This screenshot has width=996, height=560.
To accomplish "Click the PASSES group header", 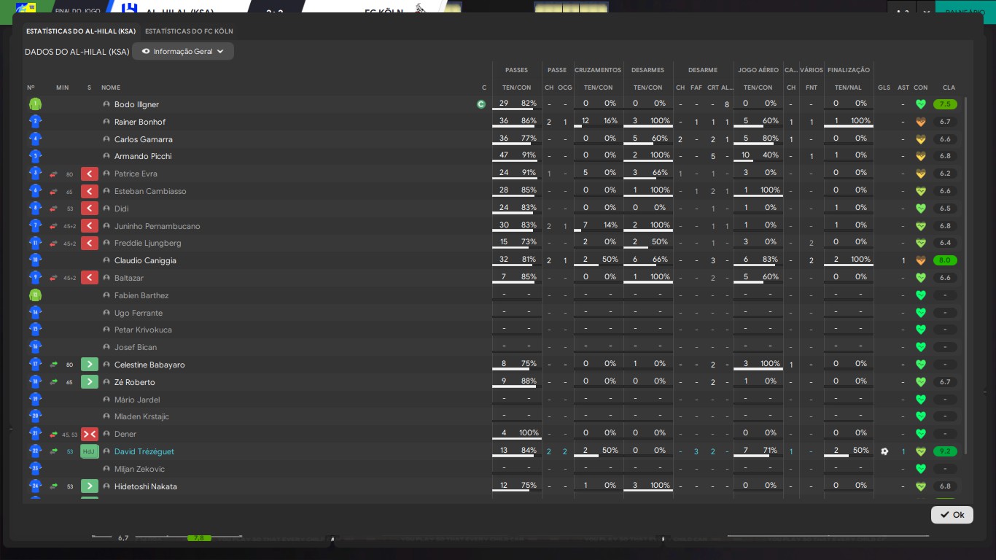I will pos(516,70).
